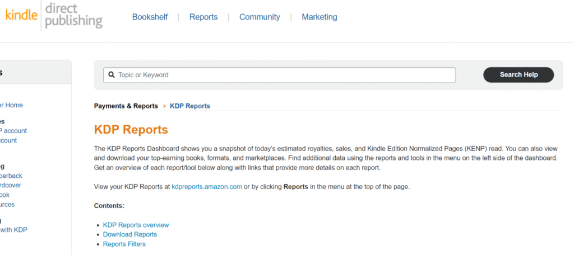Screen dimensions: 574x255
Task: Click the bold 'Reports' word in paragraph
Action: (x=296, y=187)
